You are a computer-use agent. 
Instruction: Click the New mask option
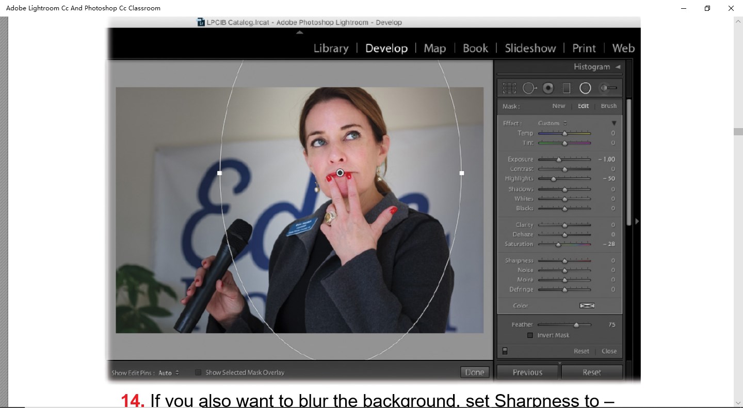(x=559, y=106)
